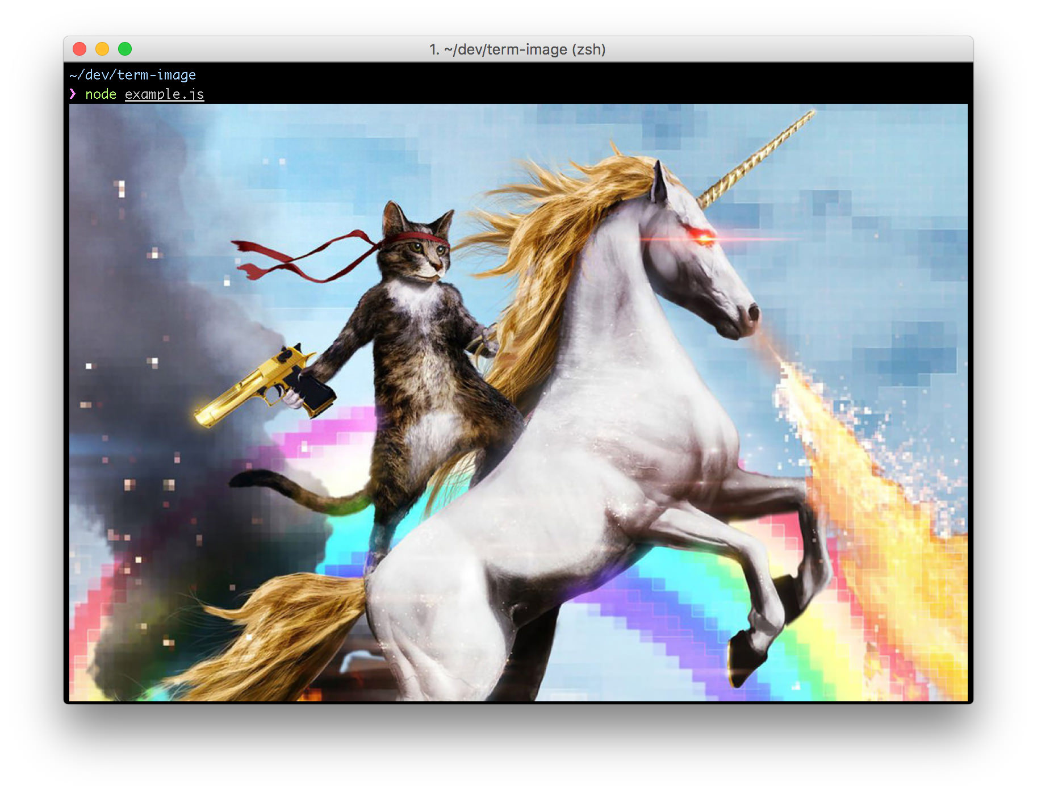The width and height of the screenshot is (1037, 795).
Task: Click the underlined 'example.js' filename
Action: pos(164,94)
